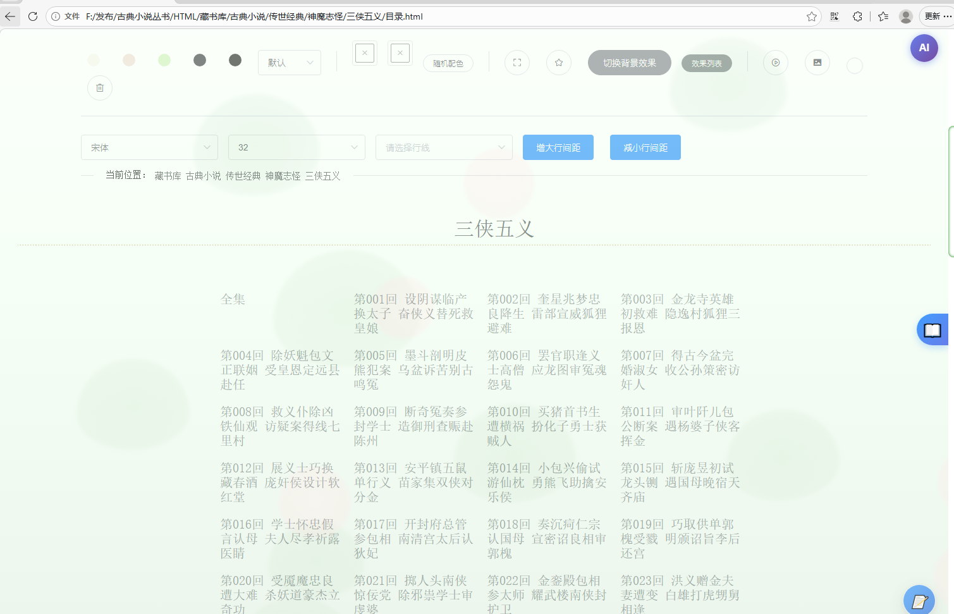The height and width of the screenshot is (614, 954).
Task: Open the QR code extension icon
Action: (835, 16)
